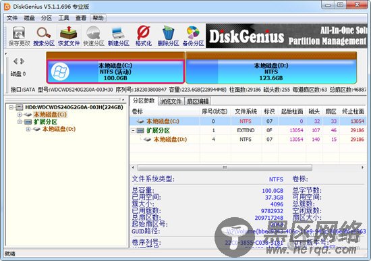
Task: Switch to the 扇区编辑 tab
Action: [198, 101]
